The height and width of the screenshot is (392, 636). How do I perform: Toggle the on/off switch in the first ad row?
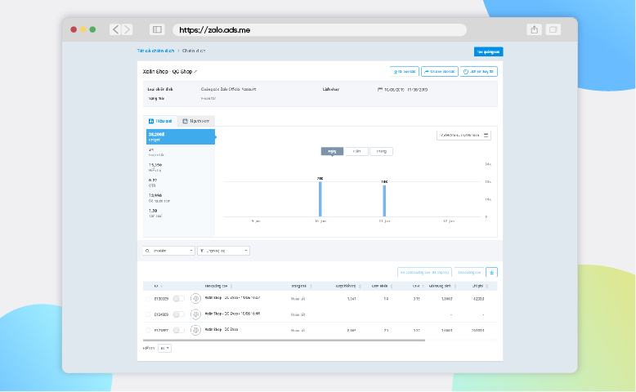click(x=178, y=299)
